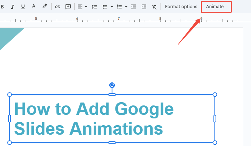
Task: Apply bulleted list
Action: pyautogui.click(x=105, y=7)
